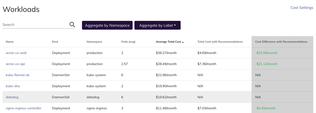Viewport: 316px width, 113px height.
Task: Open the acme-co-web workload
Action: tap(16, 53)
